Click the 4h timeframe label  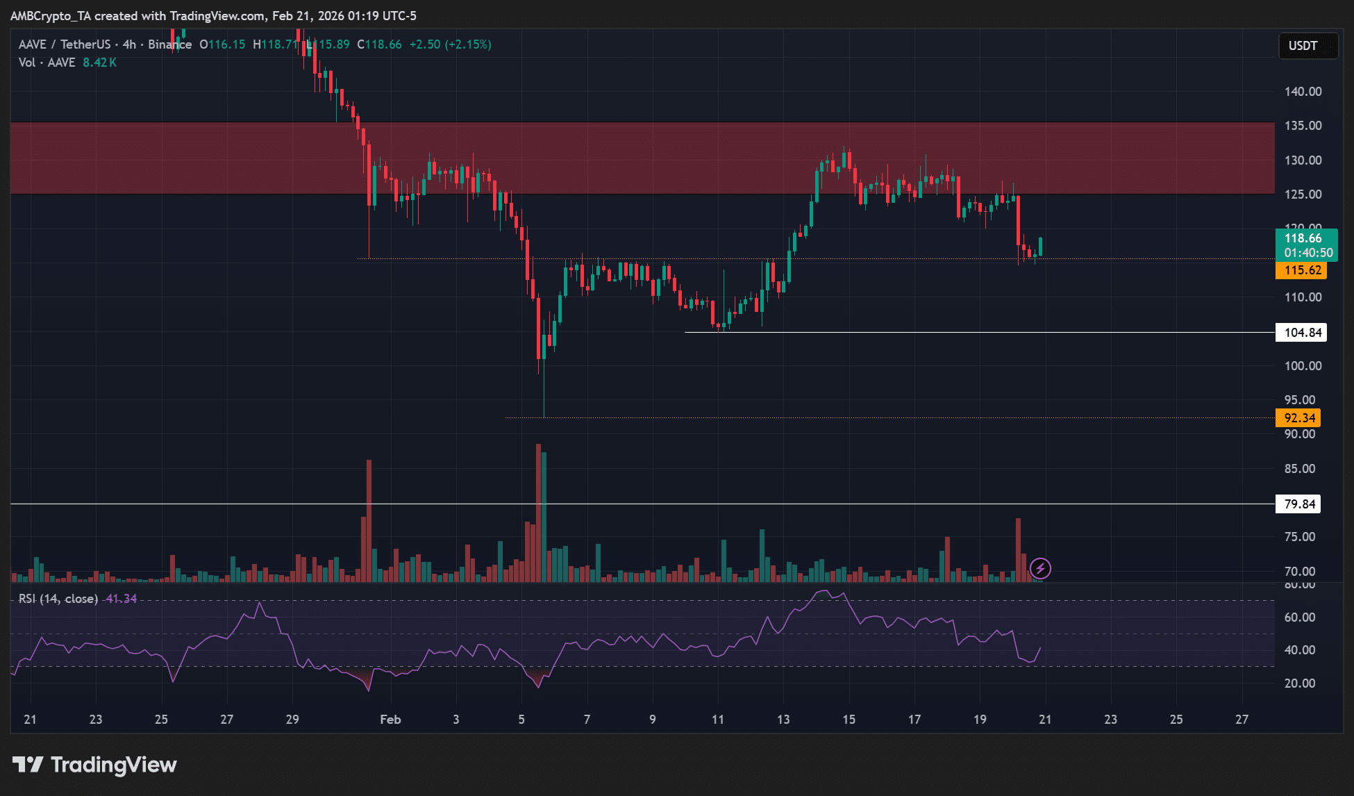(x=129, y=44)
